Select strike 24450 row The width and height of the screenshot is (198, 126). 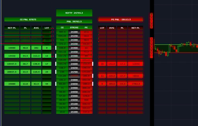click(74, 52)
